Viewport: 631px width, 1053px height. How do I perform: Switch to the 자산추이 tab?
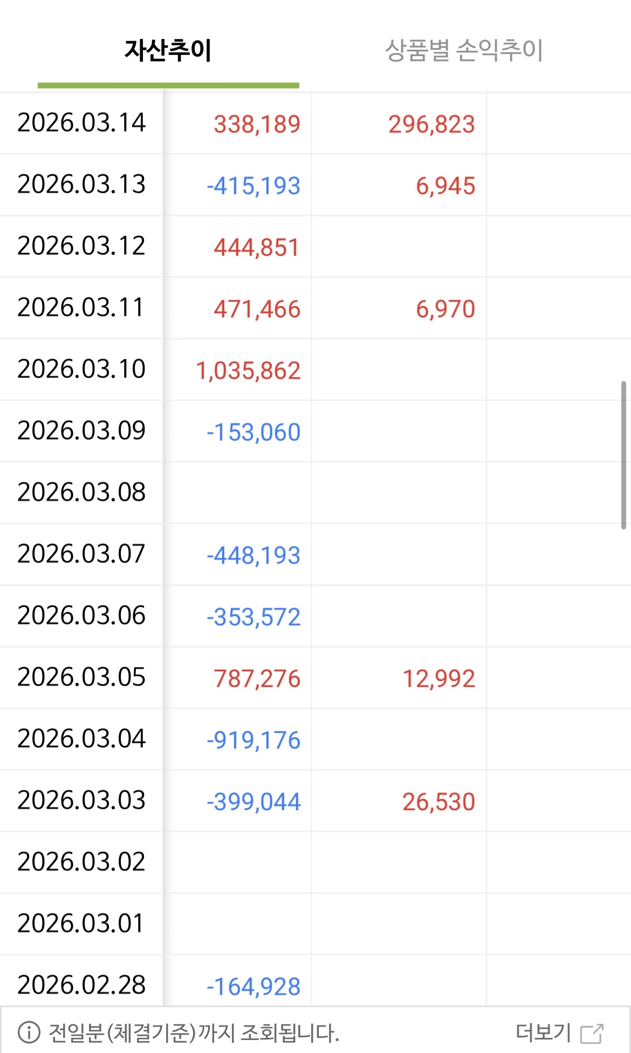click(168, 50)
